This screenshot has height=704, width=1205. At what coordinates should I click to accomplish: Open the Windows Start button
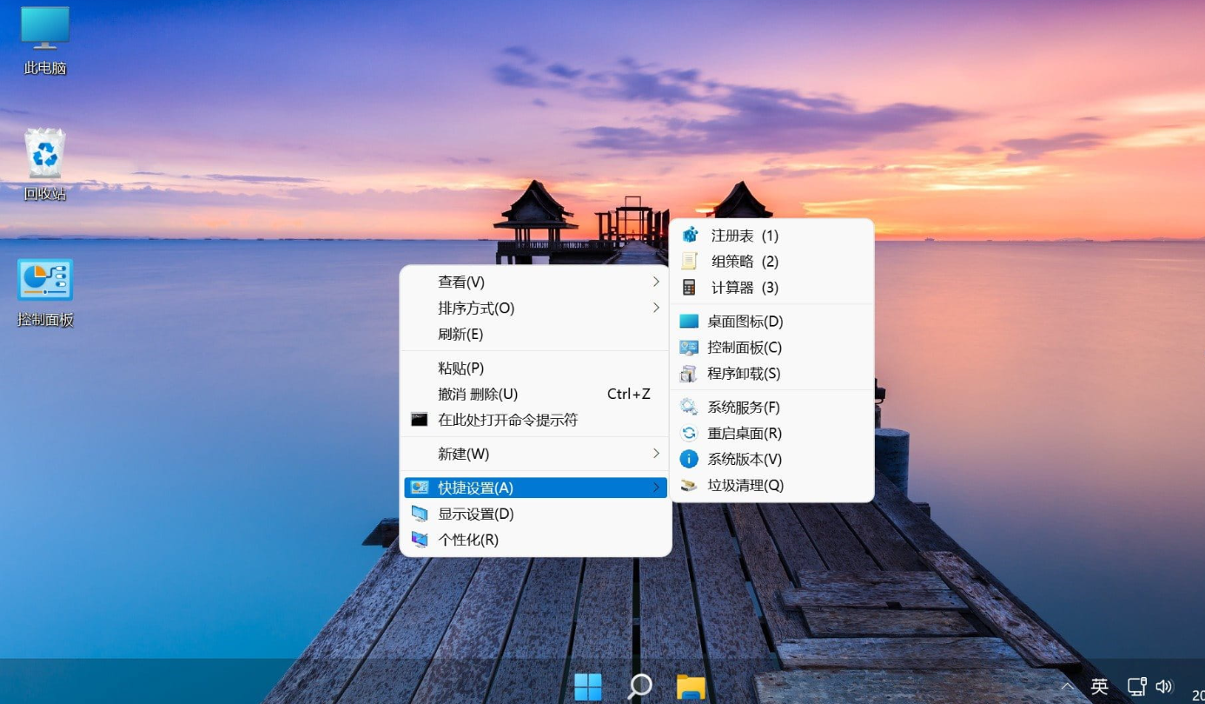tap(588, 686)
